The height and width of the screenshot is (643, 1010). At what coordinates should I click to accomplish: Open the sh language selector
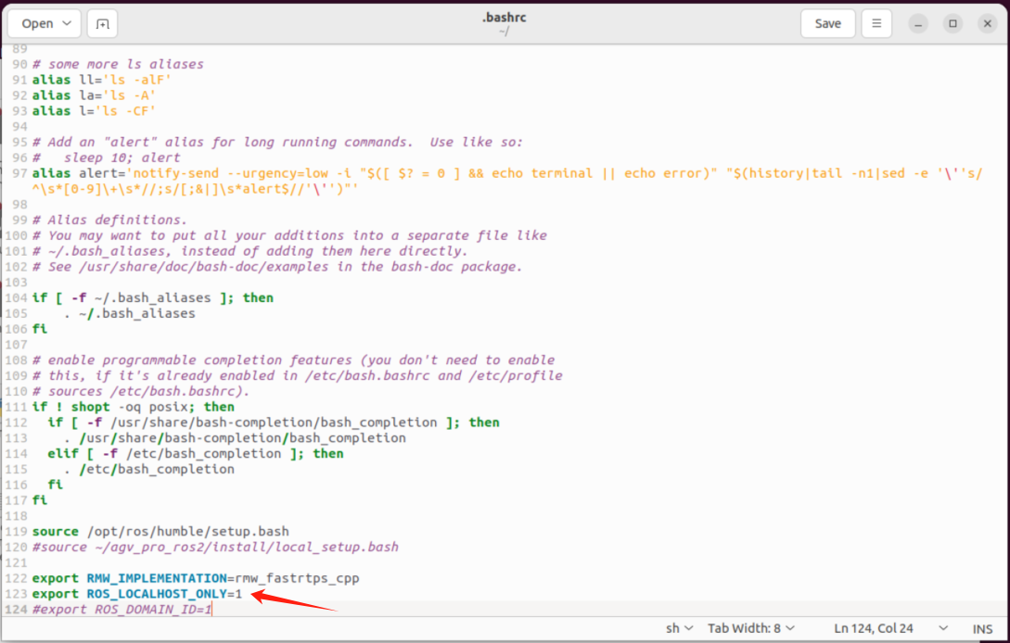pos(679,628)
